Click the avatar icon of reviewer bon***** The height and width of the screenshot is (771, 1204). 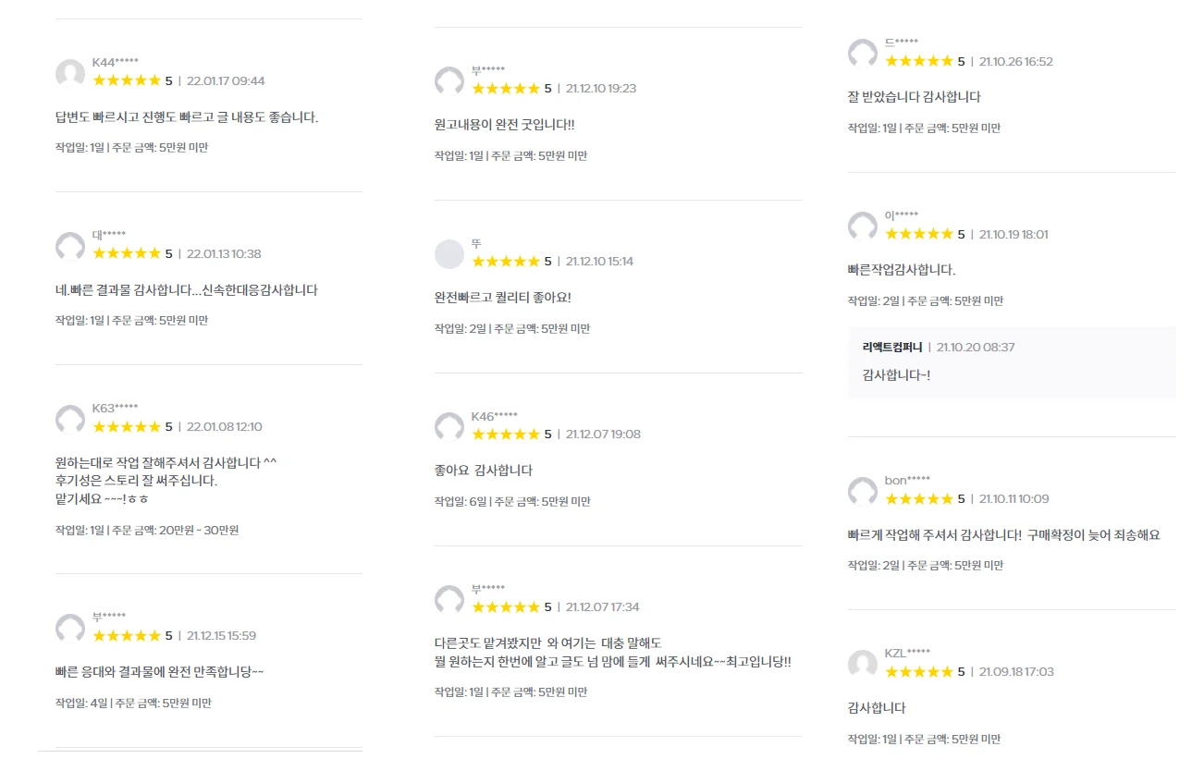[863, 492]
